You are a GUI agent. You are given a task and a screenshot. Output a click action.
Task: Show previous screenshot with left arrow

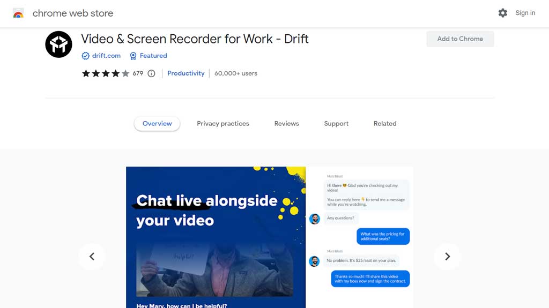pos(92,257)
